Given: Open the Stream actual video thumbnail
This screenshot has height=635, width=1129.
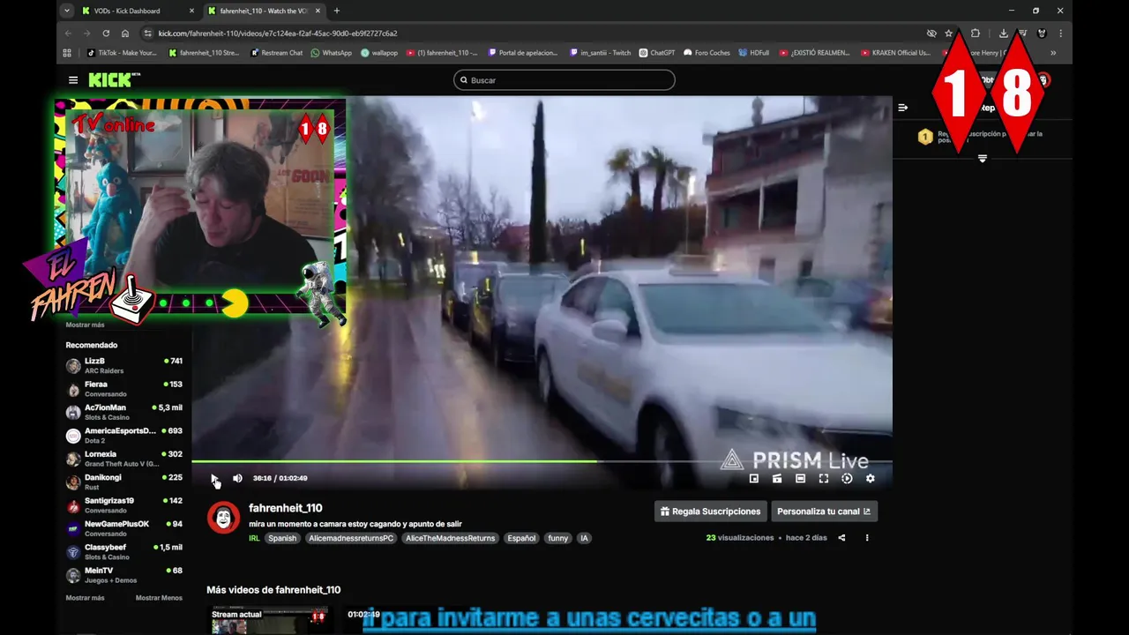Looking at the screenshot, I should 268,620.
